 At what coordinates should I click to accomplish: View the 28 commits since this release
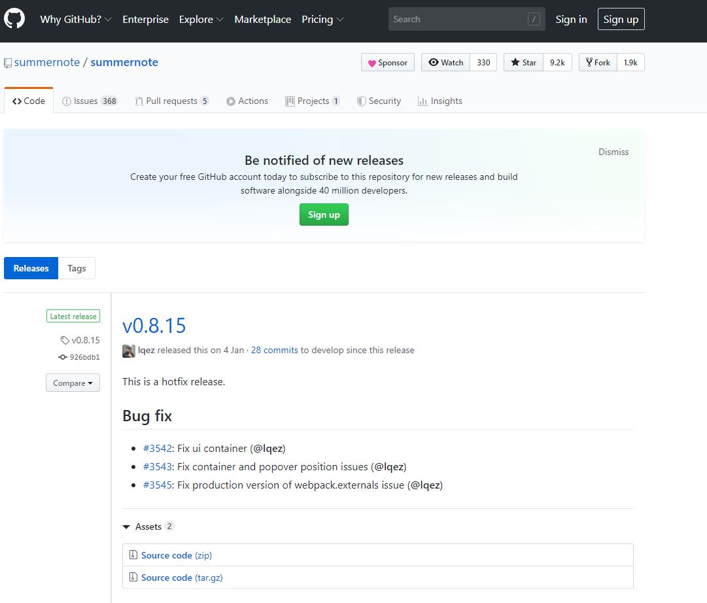pos(275,350)
